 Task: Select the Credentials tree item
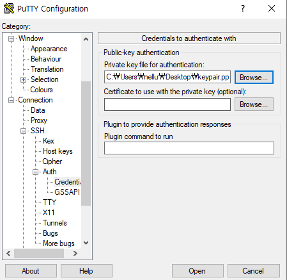tap(67, 182)
